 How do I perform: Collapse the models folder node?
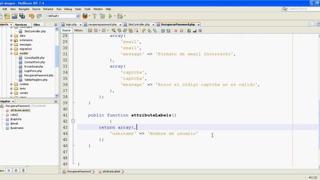11,53
